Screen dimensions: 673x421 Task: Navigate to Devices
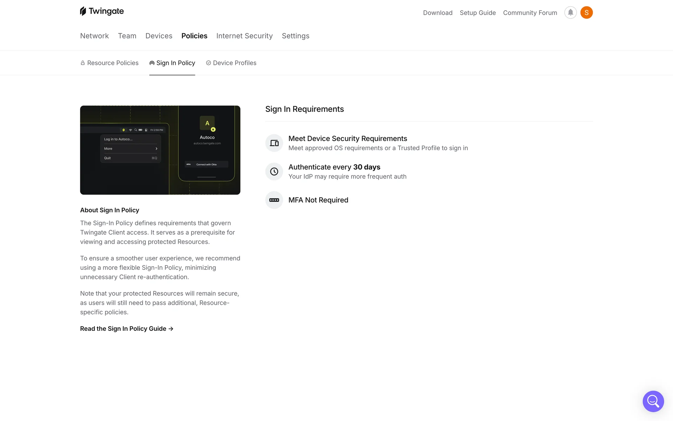[159, 36]
